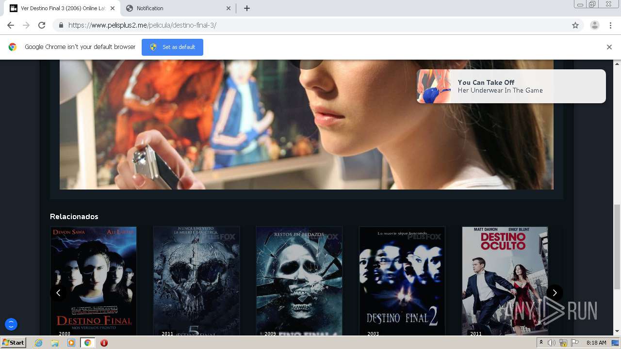Close the Notification tab

[x=229, y=8]
